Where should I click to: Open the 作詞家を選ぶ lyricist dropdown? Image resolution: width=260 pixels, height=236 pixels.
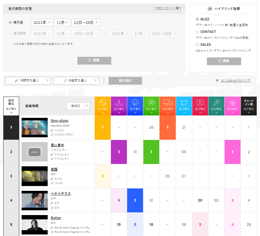coord(28,81)
